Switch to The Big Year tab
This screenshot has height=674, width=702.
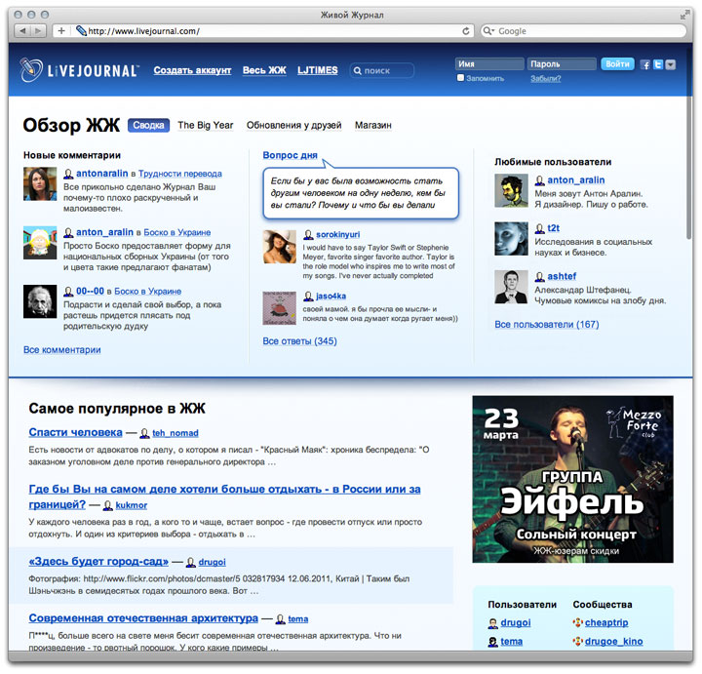[x=205, y=125]
